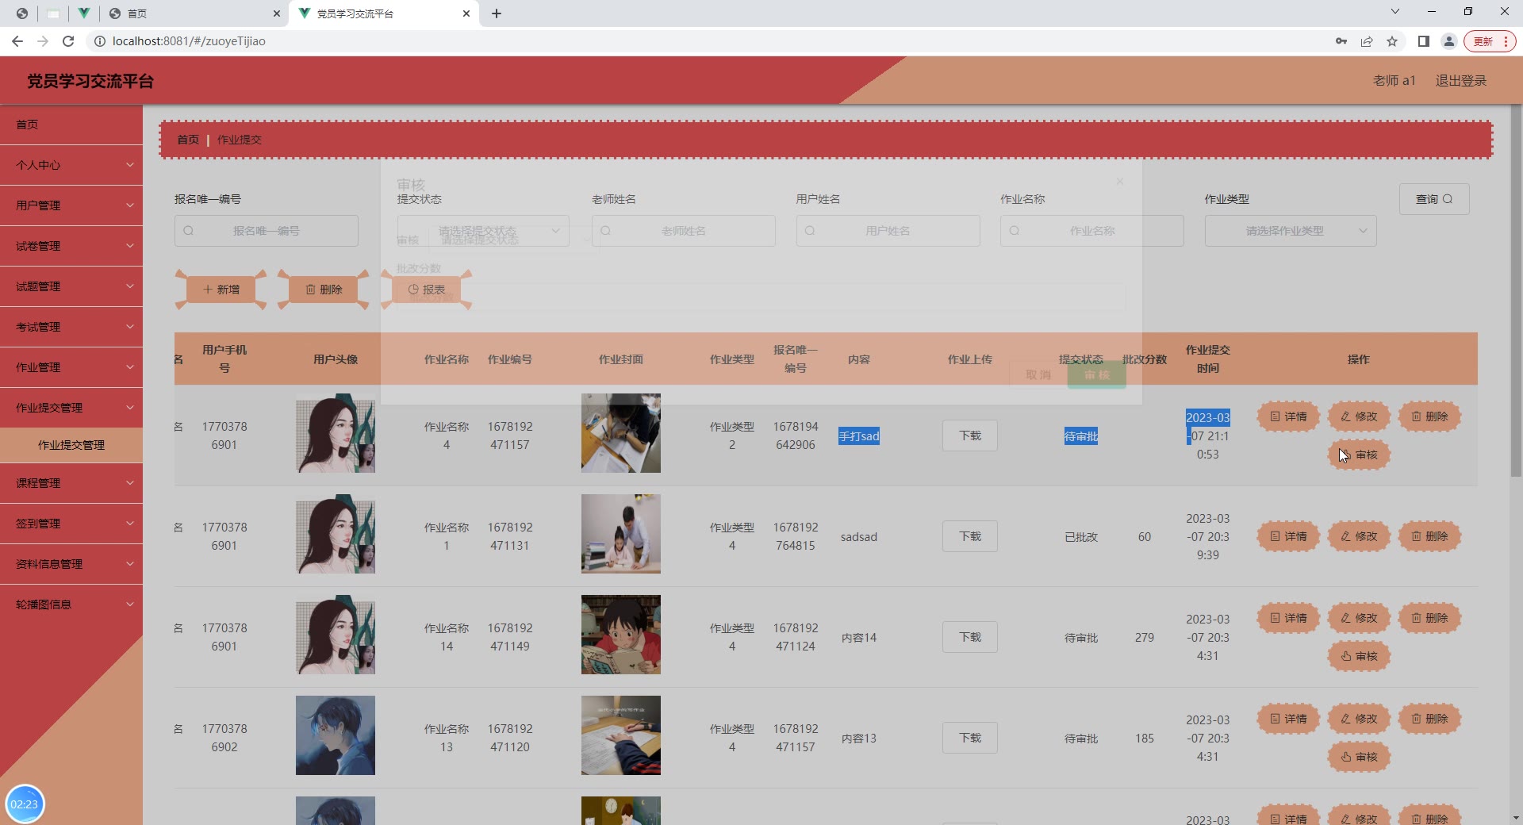The width and height of the screenshot is (1523, 825).
Task: Click the 02:23 timer bubble
Action: (x=25, y=804)
